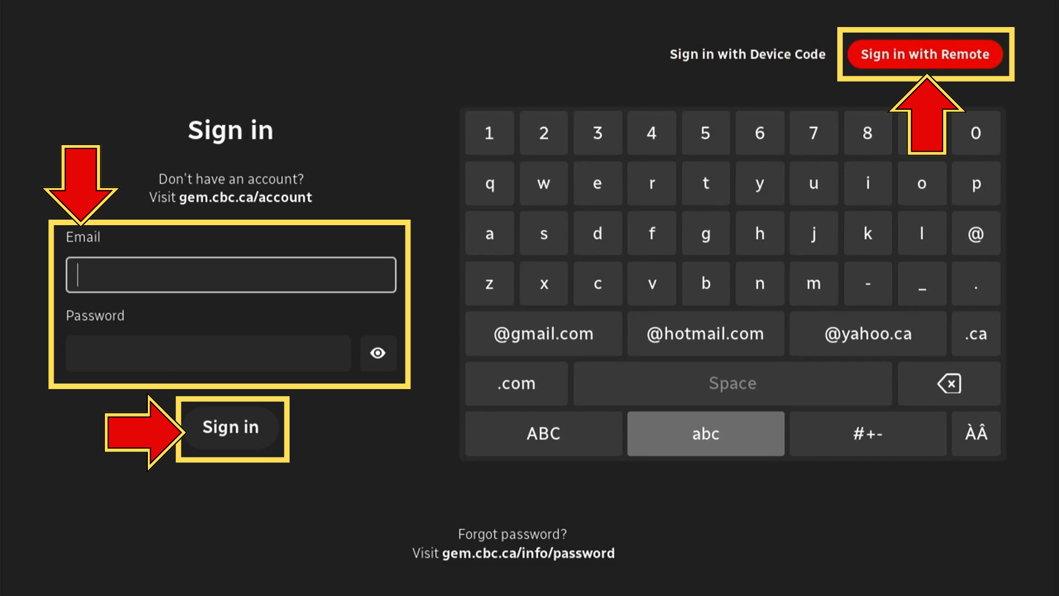Insert @gmail.com with the shortcut key

pos(543,333)
